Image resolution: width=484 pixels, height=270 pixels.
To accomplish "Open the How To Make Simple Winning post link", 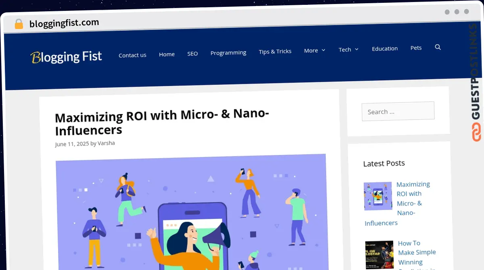I will pyautogui.click(x=417, y=253).
